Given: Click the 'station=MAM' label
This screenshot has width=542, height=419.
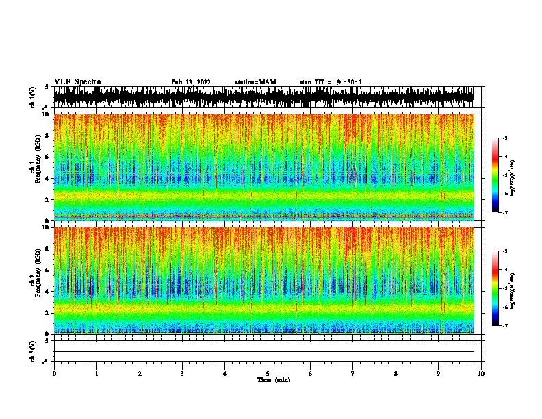Looking at the screenshot, I should point(255,82).
